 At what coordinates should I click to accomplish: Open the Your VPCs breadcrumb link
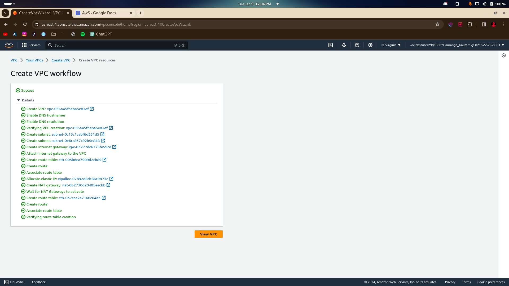(34, 60)
